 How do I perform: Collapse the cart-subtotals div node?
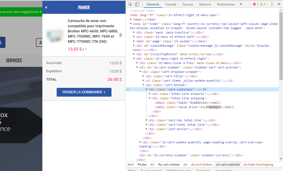click(x=146, y=89)
